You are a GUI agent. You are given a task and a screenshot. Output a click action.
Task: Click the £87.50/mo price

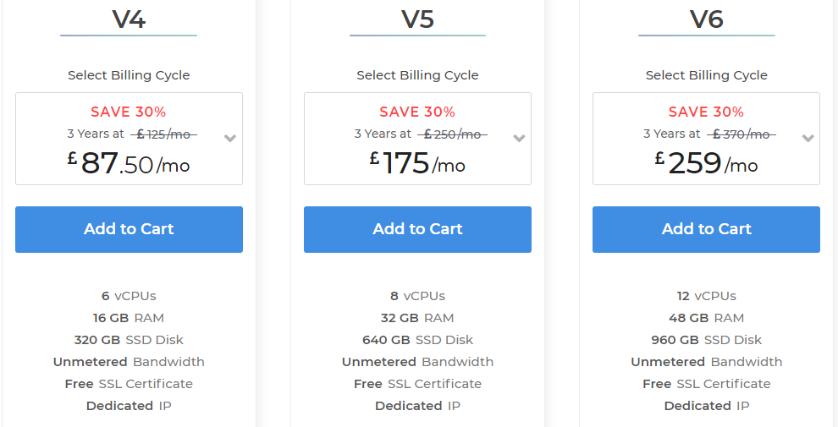point(129,162)
